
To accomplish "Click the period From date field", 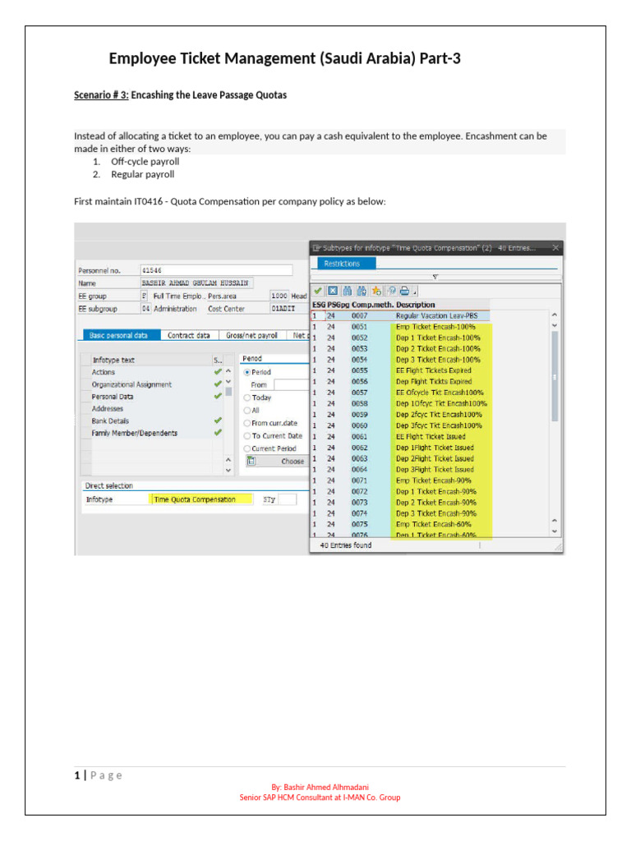I will coord(292,384).
